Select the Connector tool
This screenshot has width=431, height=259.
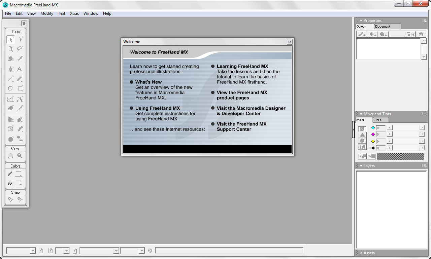click(x=20, y=139)
